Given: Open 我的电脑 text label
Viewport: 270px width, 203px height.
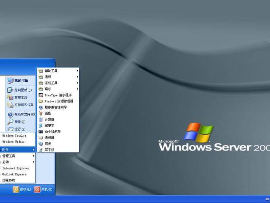Looking at the screenshot, I should (x=21, y=81).
